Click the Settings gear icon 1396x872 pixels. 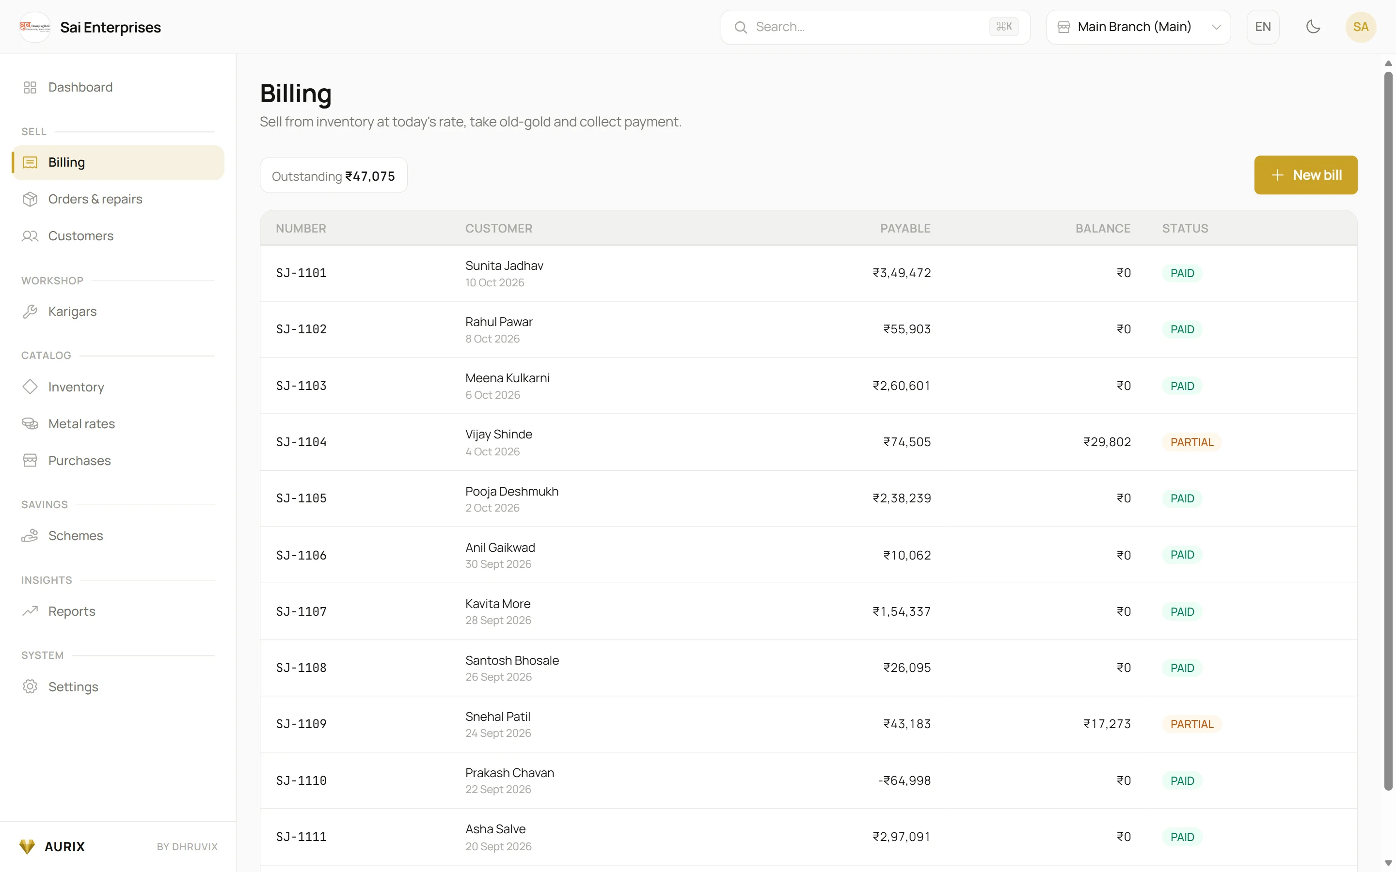(x=30, y=686)
